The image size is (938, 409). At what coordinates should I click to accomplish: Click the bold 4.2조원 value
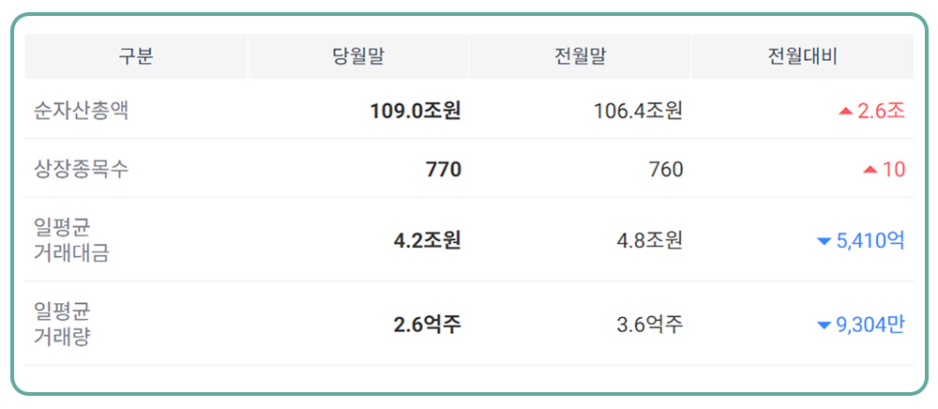[x=427, y=240]
